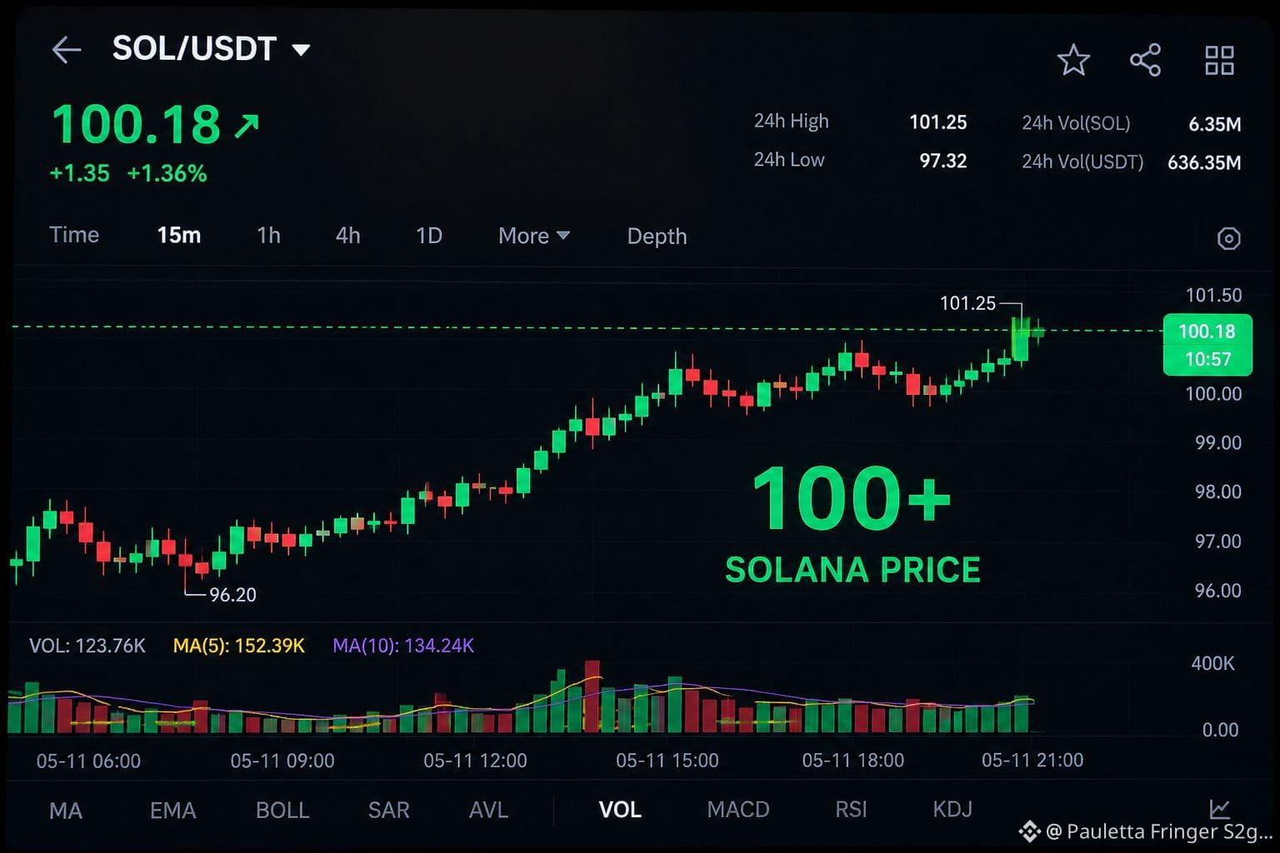Click the 24h Vol(USDT) label
The height and width of the screenshot is (853, 1280).
point(1082,162)
